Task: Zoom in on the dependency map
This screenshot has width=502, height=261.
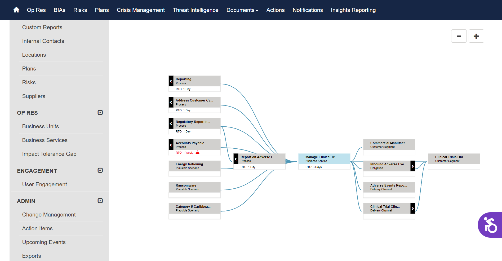Action: 476,36
